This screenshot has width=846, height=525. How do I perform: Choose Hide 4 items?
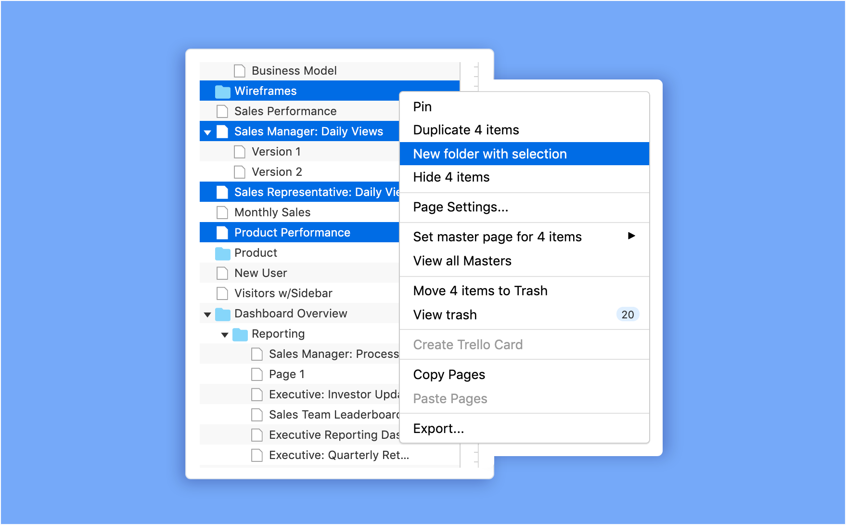525,177
